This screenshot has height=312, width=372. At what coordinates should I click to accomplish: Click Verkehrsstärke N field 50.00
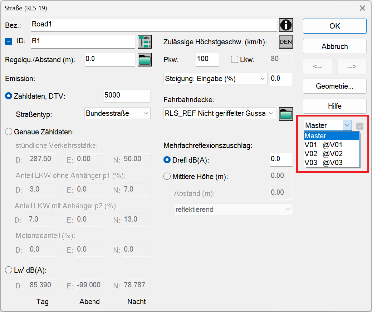pyautogui.click(x=137, y=159)
